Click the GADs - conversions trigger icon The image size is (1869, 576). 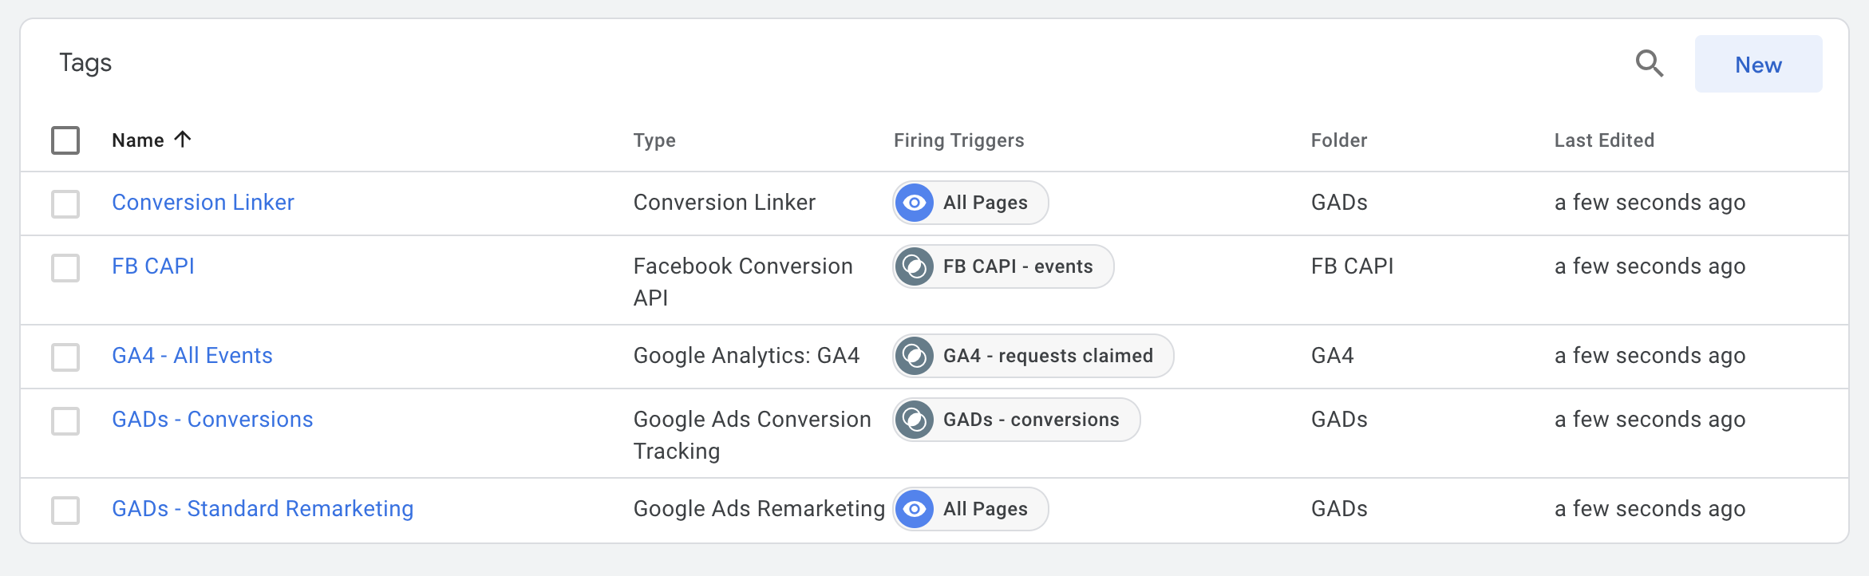pyautogui.click(x=915, y=420)
